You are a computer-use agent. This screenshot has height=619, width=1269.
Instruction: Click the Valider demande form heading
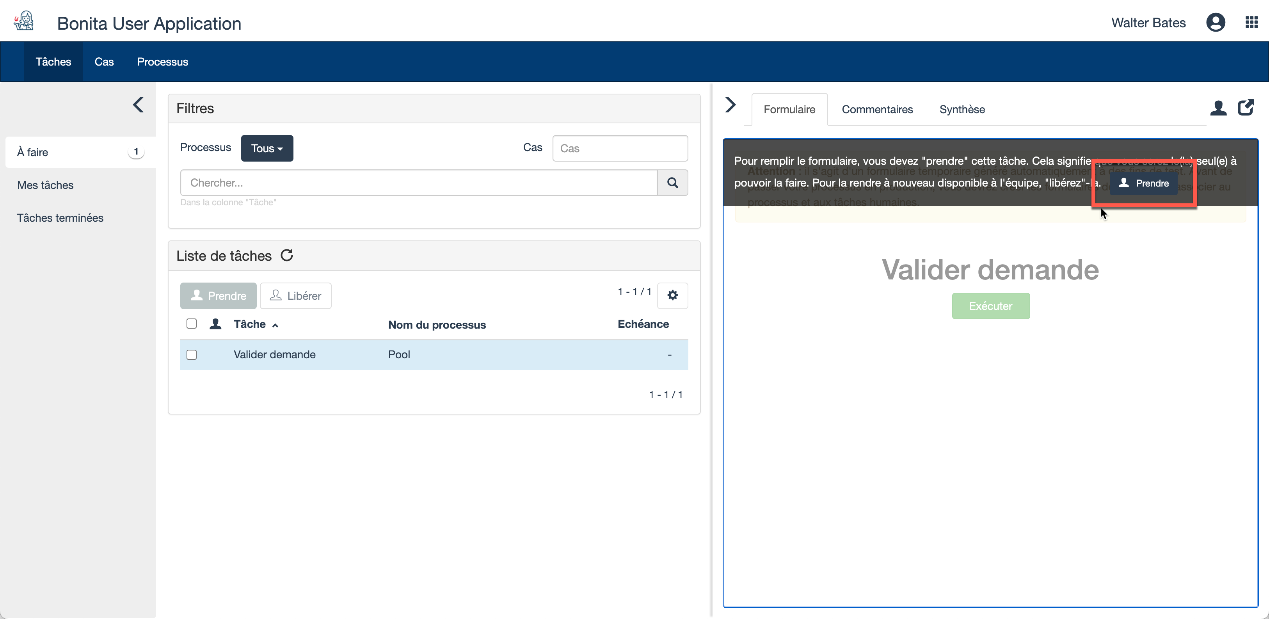991,270
